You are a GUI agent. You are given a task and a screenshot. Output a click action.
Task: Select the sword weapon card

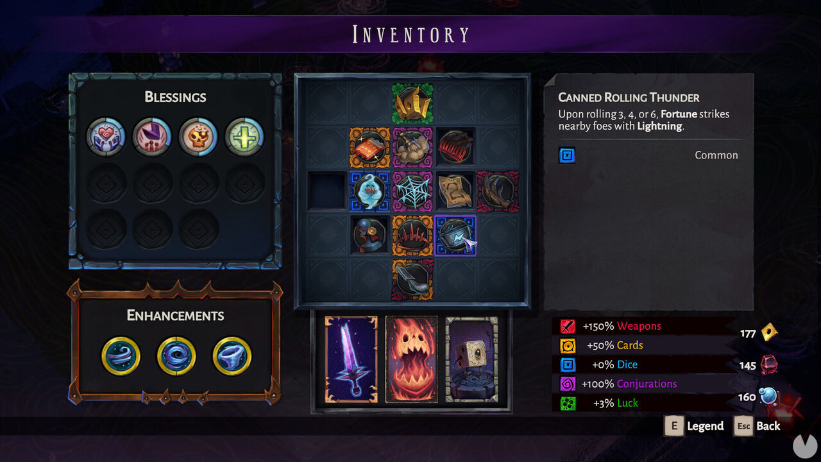pos(351,359)
